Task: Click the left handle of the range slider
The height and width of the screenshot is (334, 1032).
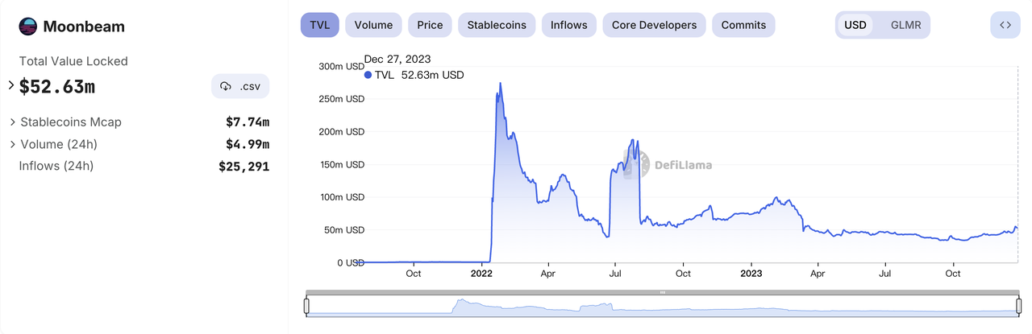Action: [x=306, y=306]
